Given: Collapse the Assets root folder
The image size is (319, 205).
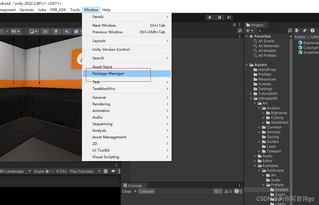Looking at the screenshot, I should [247, 65].
